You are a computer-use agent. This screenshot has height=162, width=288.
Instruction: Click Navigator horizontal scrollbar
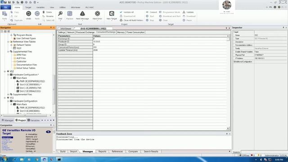[x=26, y=115]
